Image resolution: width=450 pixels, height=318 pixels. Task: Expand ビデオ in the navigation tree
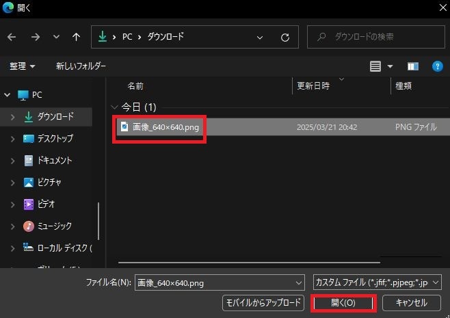(12, 204)
